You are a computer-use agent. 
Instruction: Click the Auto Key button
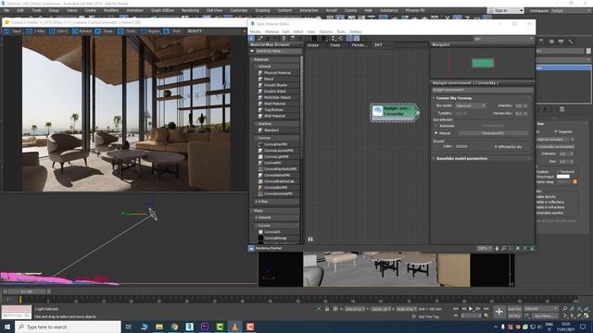point(514,309)
